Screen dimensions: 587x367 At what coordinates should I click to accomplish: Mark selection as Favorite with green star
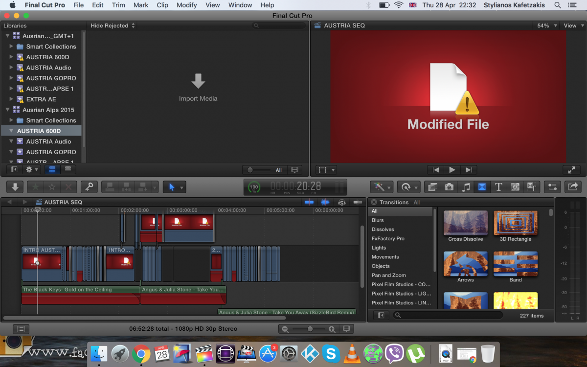coord(35,186)
